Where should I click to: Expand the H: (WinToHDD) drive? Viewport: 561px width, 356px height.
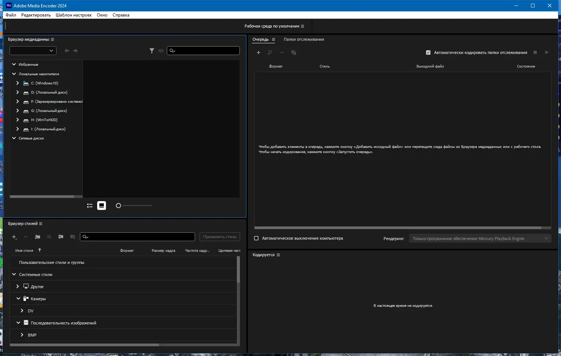tap(18, 120)
